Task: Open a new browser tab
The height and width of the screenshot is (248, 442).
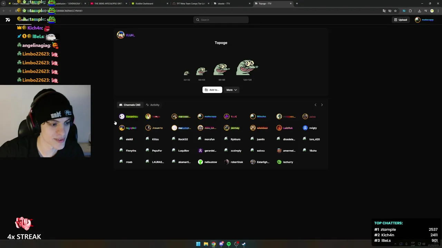Action: [297, 3]
